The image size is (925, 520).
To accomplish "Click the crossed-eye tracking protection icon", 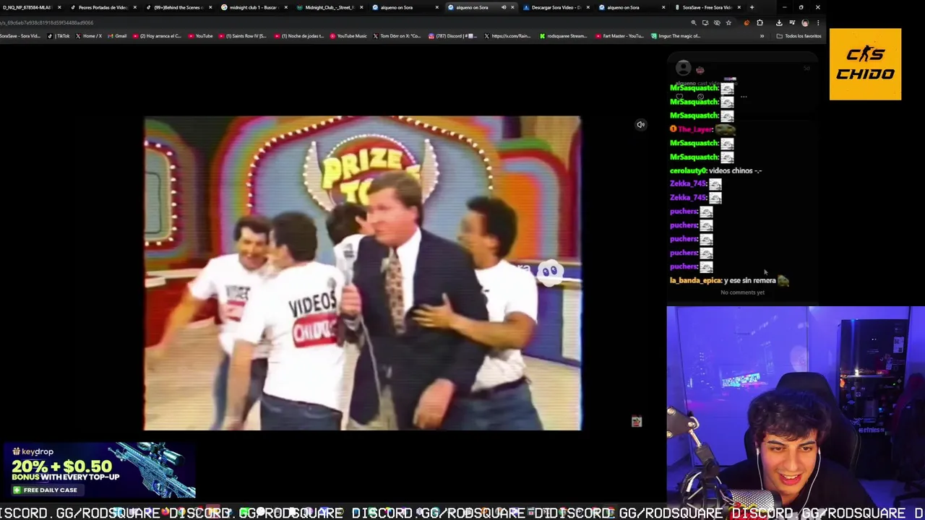I will (717, 22).
